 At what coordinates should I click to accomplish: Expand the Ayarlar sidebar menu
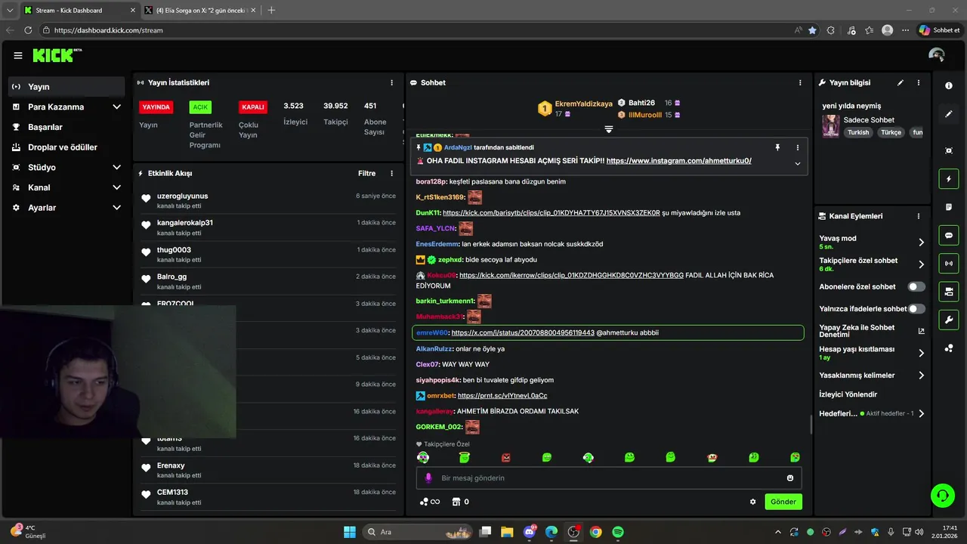(66, 208)
